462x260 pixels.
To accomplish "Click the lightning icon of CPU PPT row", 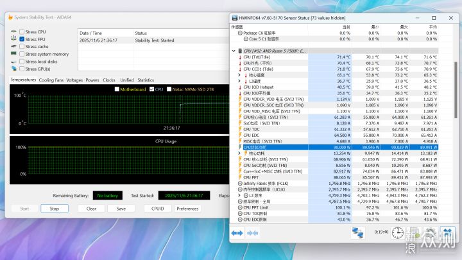I will point(240,177).
